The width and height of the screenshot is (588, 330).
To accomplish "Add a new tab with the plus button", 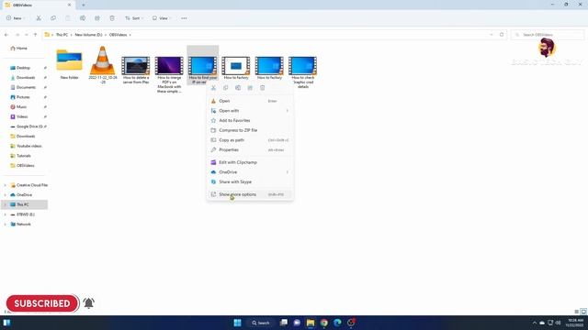I will click(x=84, y=5).
